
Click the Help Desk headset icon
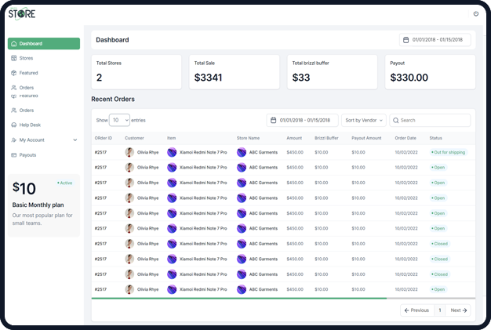[x=14, y=125]
